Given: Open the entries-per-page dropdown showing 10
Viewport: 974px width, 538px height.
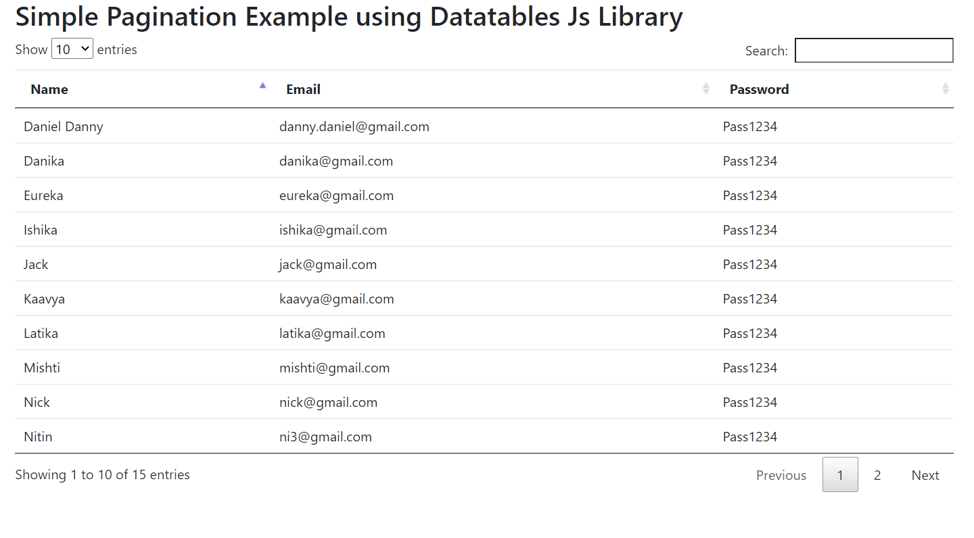Looking at the screenshot, I should click(x=72, y=49).
